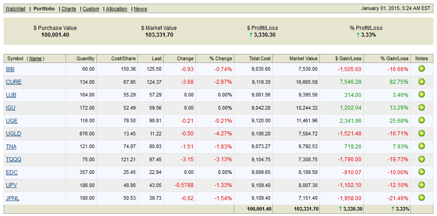Image resolution: width=437 pixels, height=216 pixels.
Task: Add a note for BIB row
Action: (421, 69)
